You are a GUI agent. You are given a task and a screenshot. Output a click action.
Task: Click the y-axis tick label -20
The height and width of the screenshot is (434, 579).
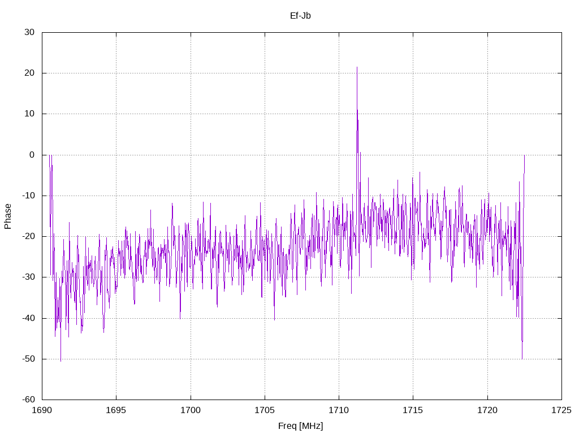tap(28, 237)
